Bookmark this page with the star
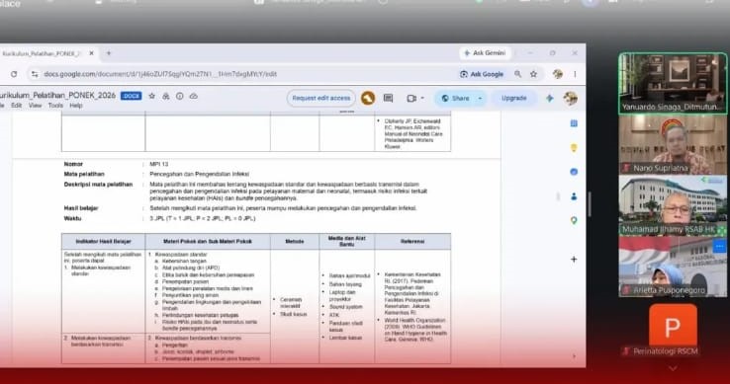Viewport: 730px width, 384px height. (x=533, y=74)
